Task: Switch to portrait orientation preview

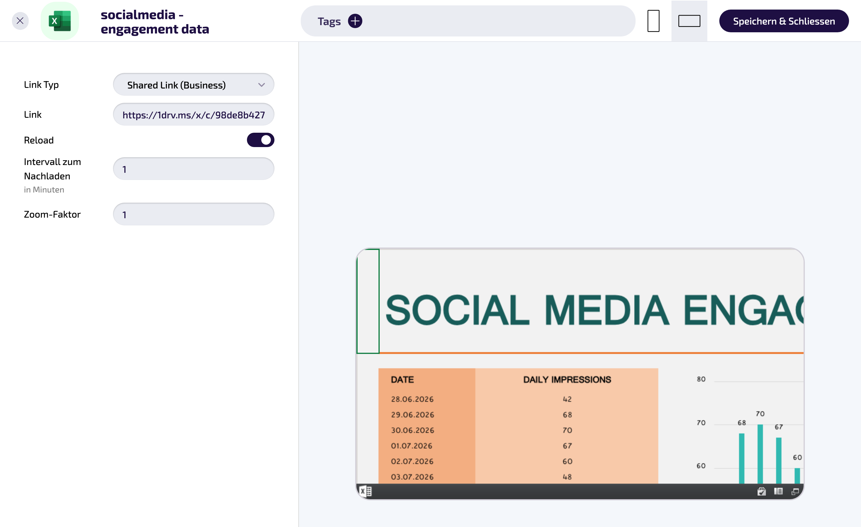Action: coord(653,21)
